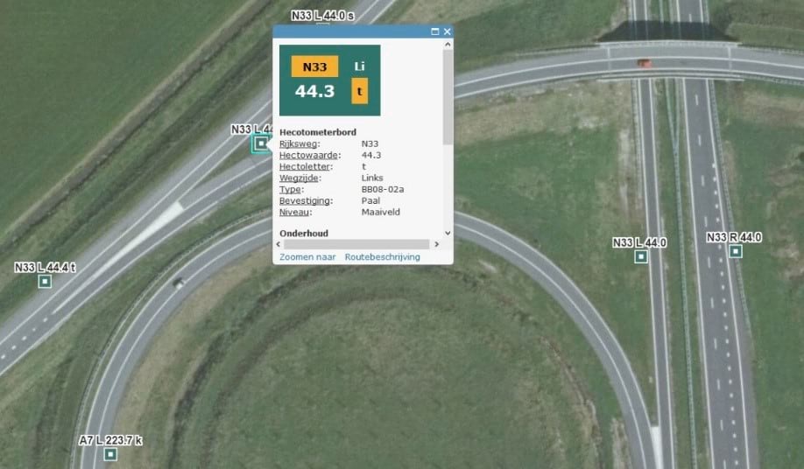Click the Hecotometerbord heading
The height and width of the screenshot is (469, 804).
(x=318, y=132)
